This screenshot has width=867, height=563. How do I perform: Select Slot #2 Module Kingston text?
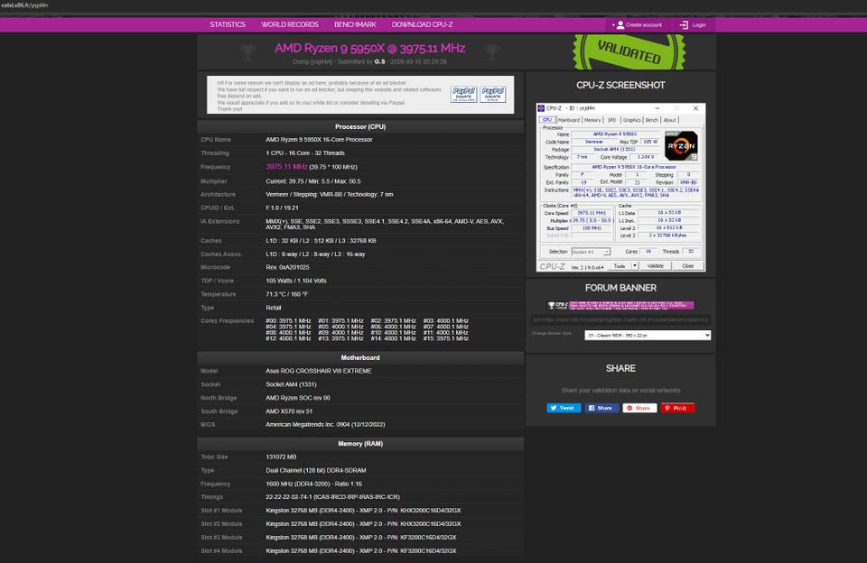(363, 524)
